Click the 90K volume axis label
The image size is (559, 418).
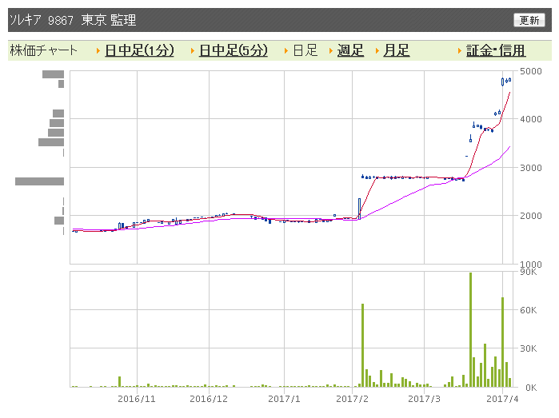529,273
